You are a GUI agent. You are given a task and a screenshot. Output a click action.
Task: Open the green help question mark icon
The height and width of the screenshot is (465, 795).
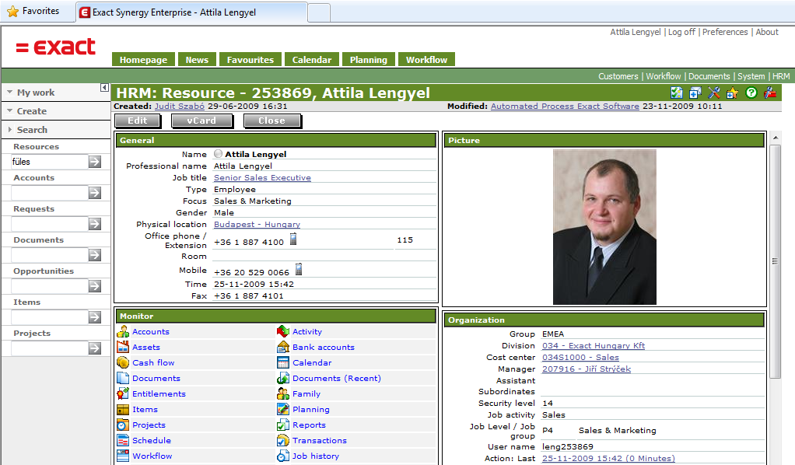pyautogui.click(x=751, y=93)
